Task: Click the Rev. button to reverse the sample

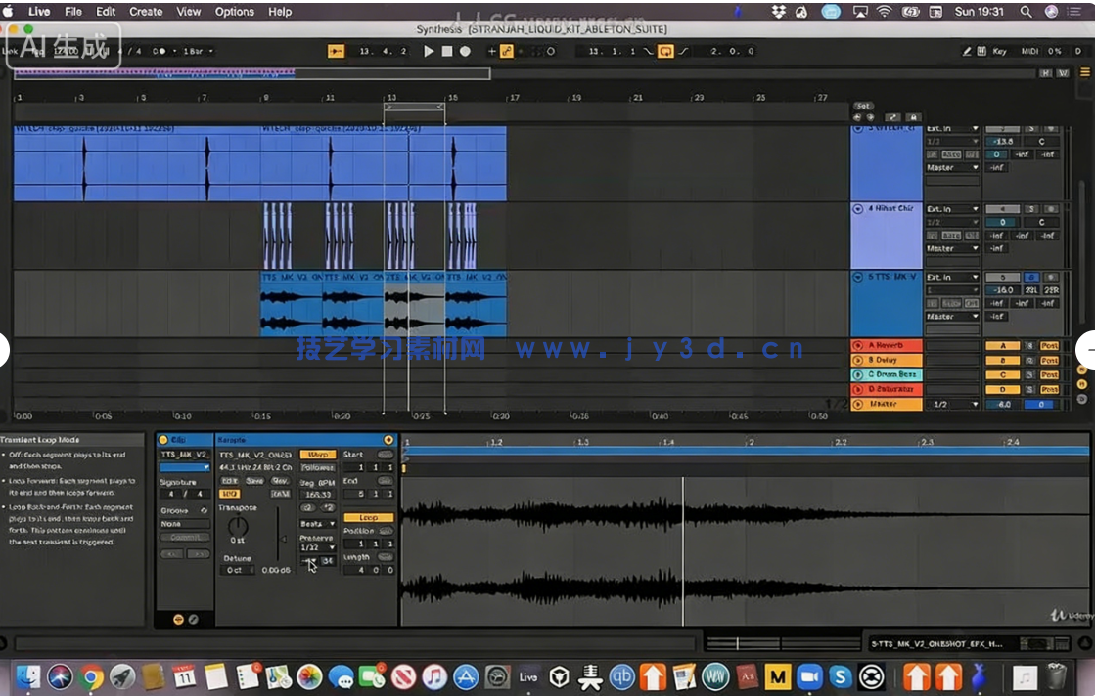Action: [x=281, y=481]
